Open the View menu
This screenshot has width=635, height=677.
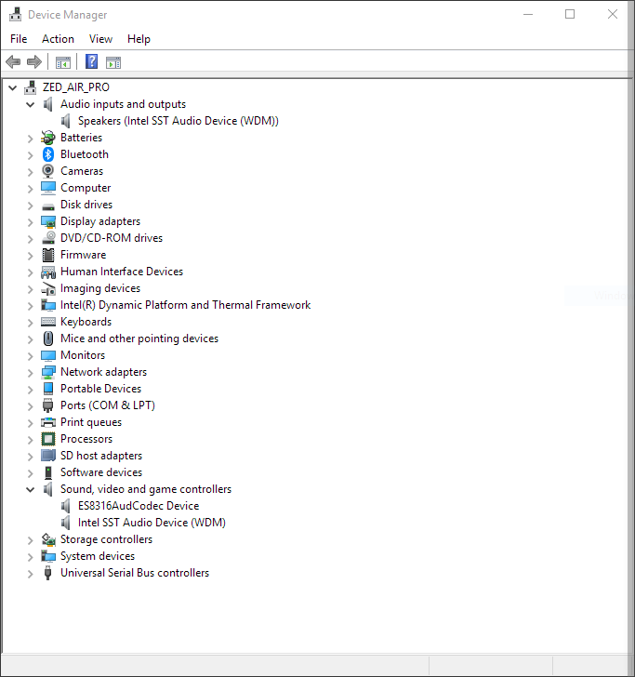[x=100, y=39]
